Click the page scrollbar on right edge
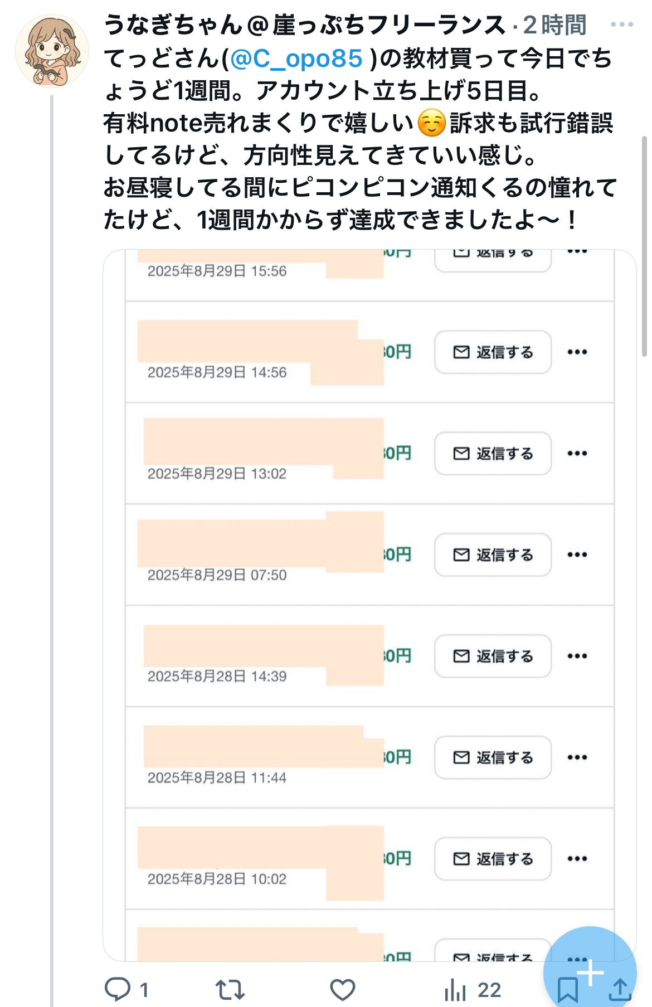 [x=645, y=245]
